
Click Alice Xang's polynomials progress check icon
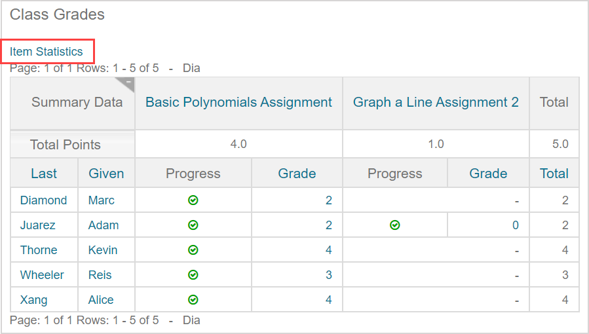coord(193,300)
